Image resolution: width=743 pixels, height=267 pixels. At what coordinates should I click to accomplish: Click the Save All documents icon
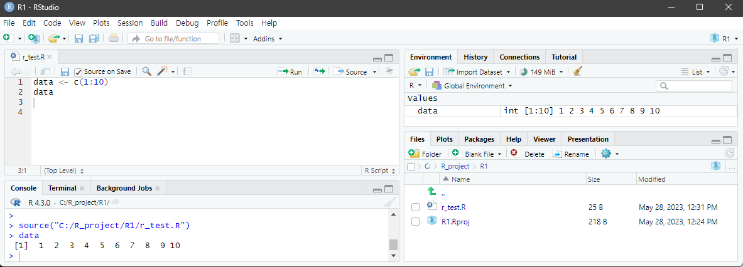click(x=94, y=39)
